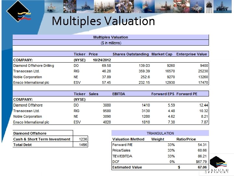Click Noble market cap 9270
This screenshot has height=176, width=234.
click(x=171, y=77)
